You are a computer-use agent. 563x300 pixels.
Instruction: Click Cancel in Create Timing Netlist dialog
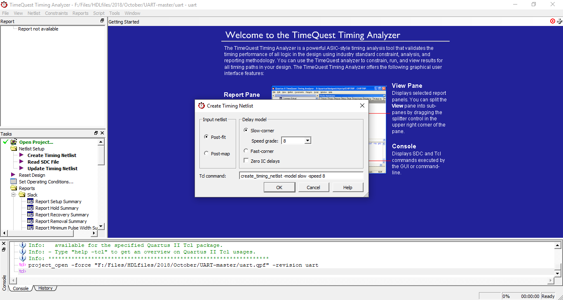(313, 187)
